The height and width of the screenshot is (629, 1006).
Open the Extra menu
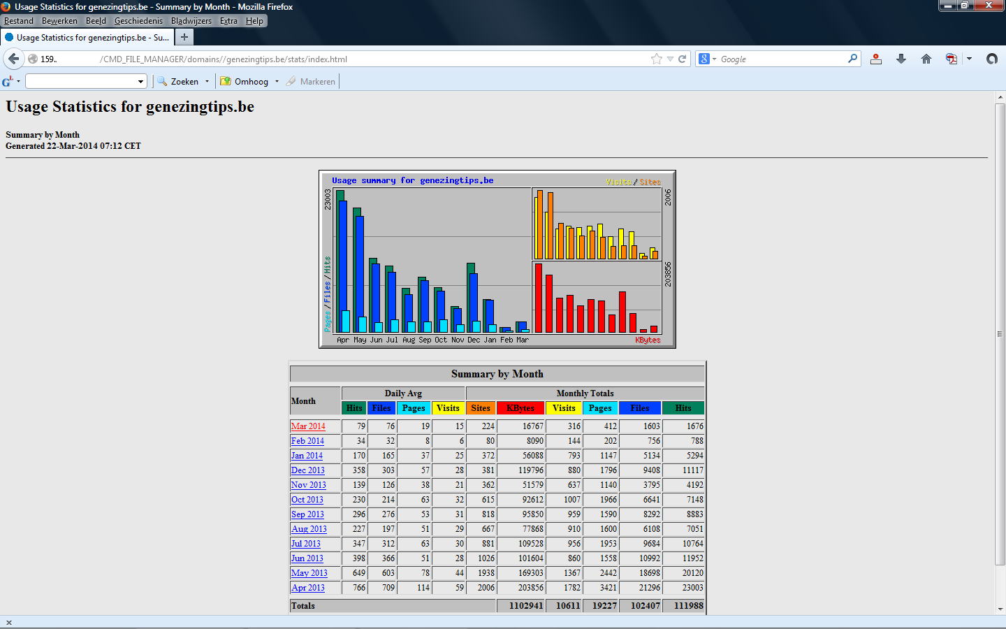[x=228, y=21]
